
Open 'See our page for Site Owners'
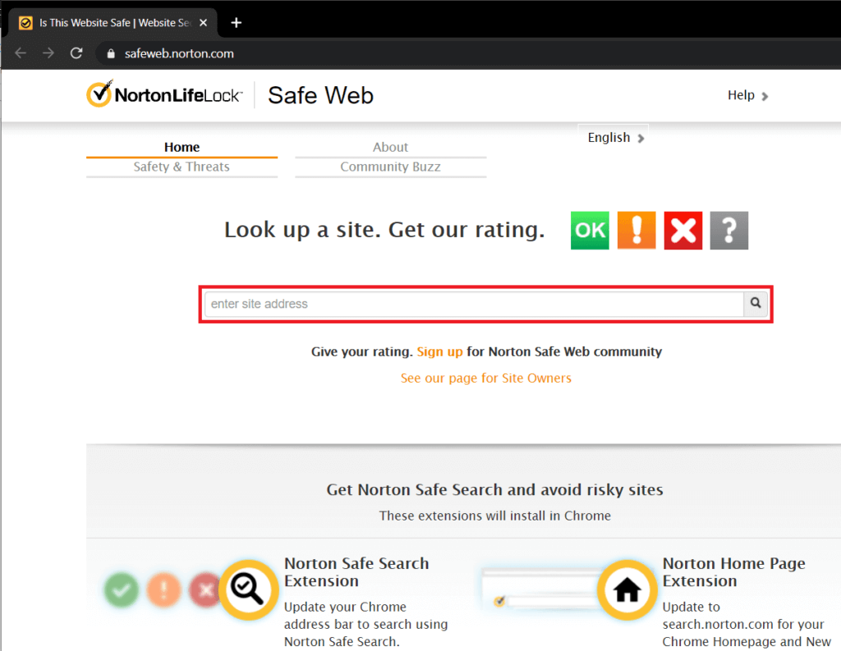tap(486, 378)
